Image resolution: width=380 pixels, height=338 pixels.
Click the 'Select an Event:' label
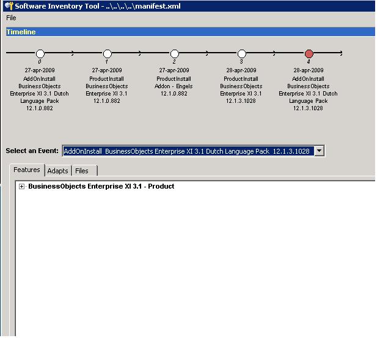[32, 151]
